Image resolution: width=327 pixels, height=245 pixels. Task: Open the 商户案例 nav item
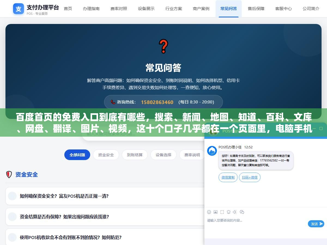click(201, 8)
